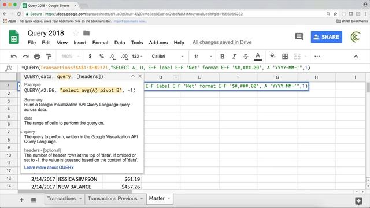This screenshot has height=208, width=370.
Task: Click the redo arrow icon
Action: (x=25, y=57)
